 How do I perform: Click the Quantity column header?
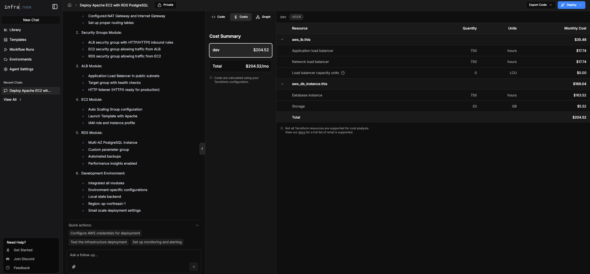(470, 28)
